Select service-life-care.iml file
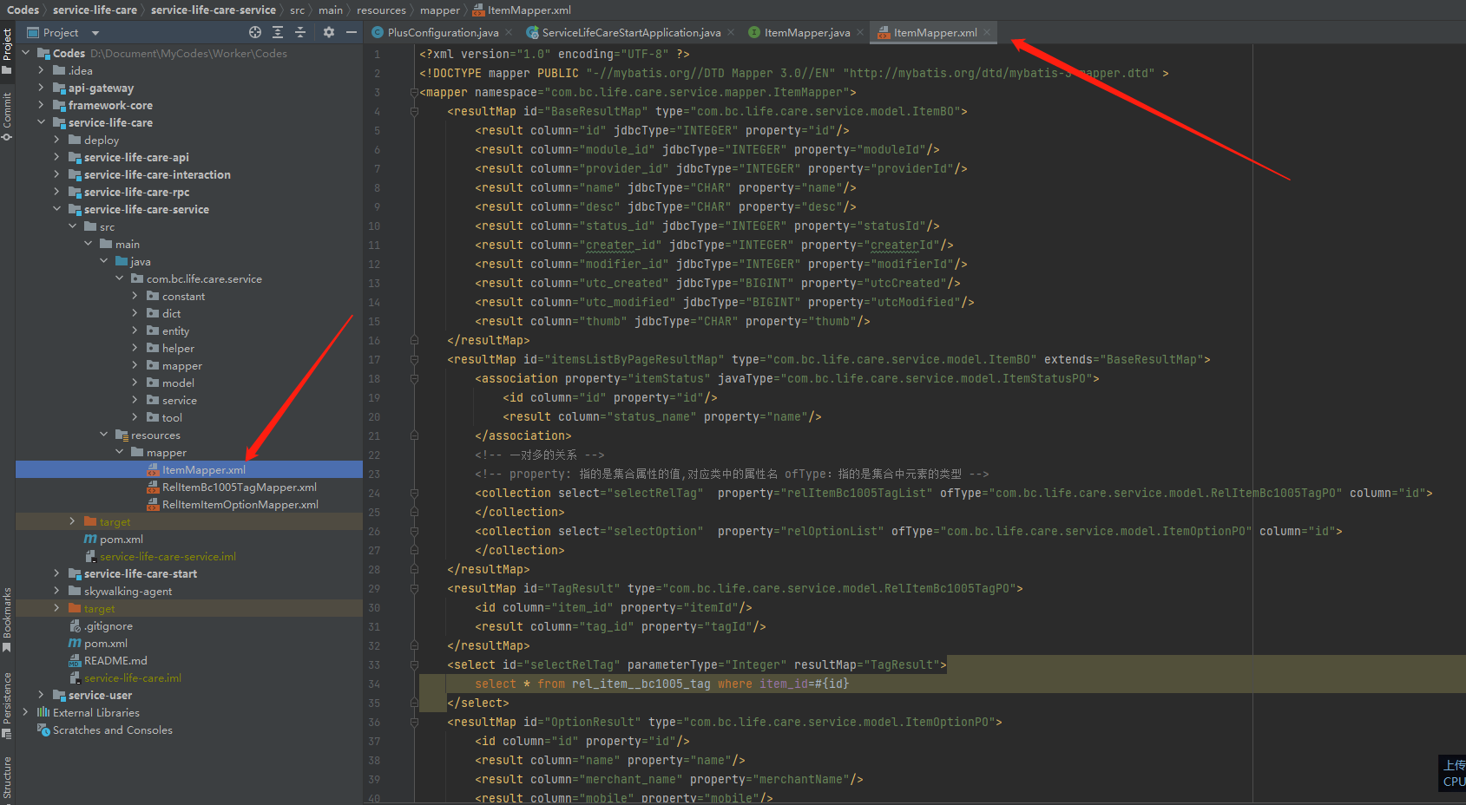 point(133,677)
